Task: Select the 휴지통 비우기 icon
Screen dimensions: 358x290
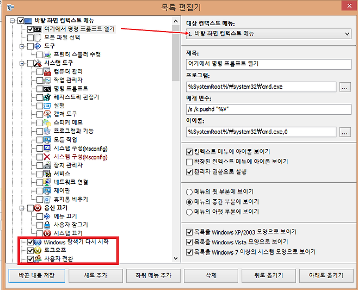Action: pos(48,199)
